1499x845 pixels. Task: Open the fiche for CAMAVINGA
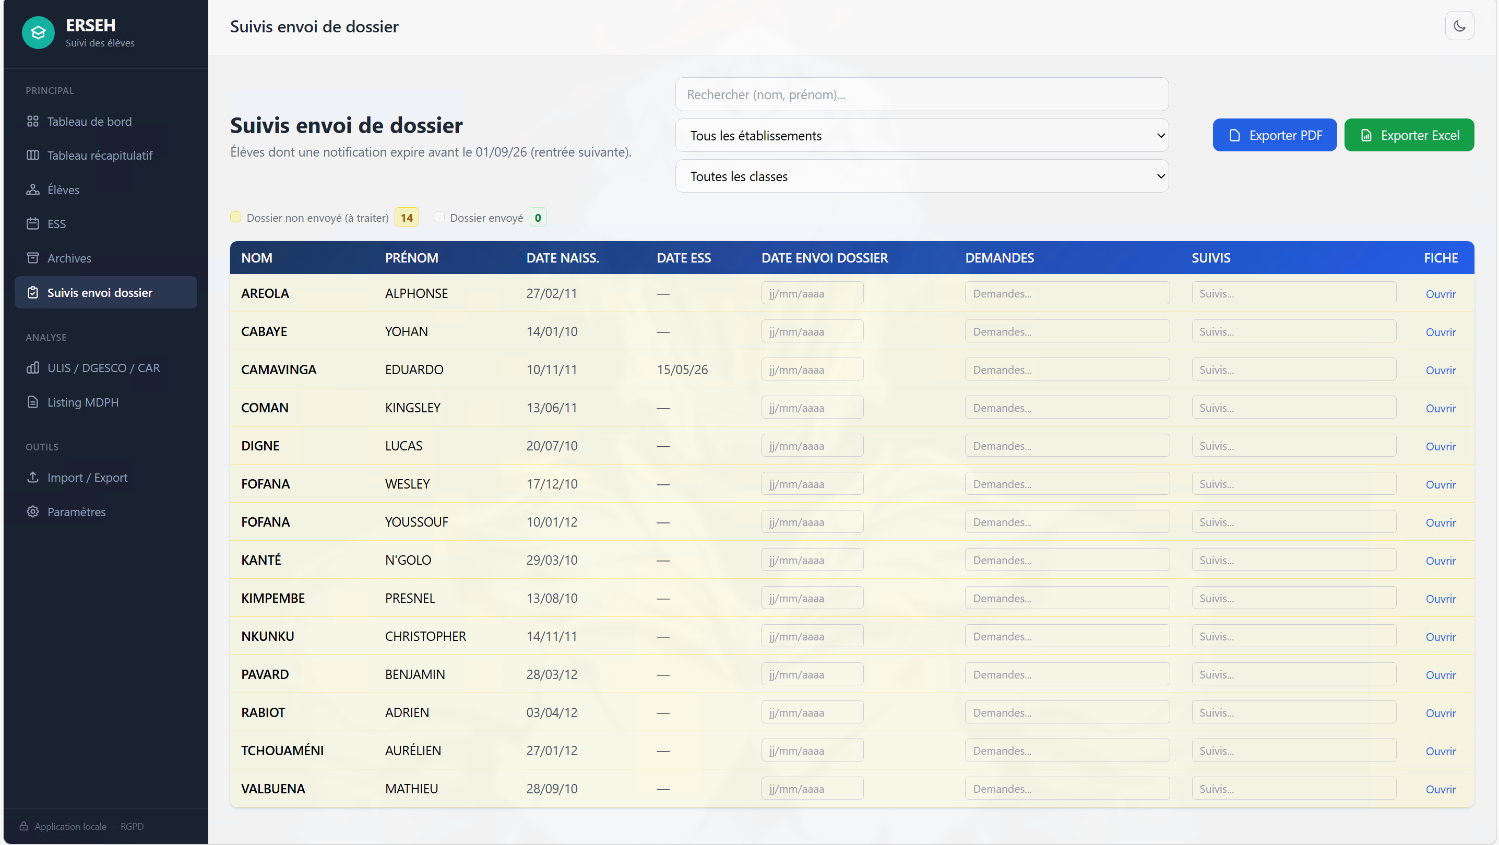click(1439, 370)
